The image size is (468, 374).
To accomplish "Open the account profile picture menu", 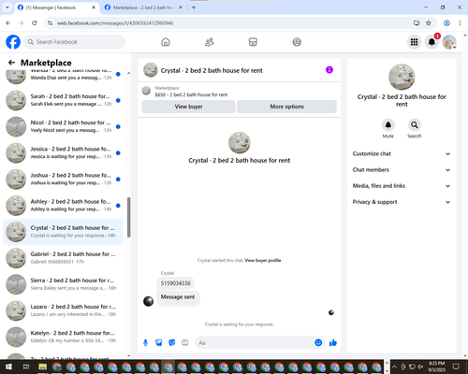I will coord(449,42).
